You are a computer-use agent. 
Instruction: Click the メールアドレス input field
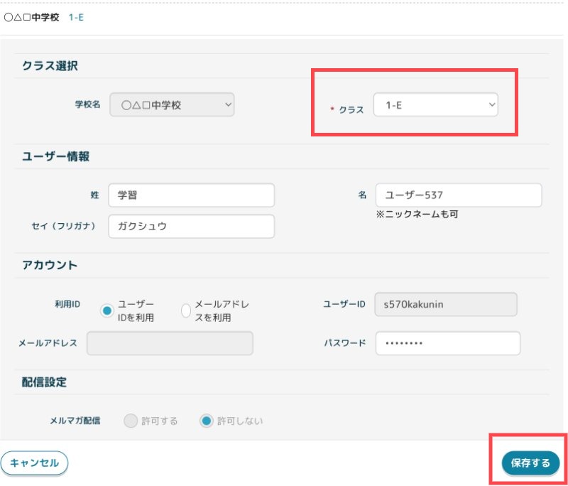(170, 343)
